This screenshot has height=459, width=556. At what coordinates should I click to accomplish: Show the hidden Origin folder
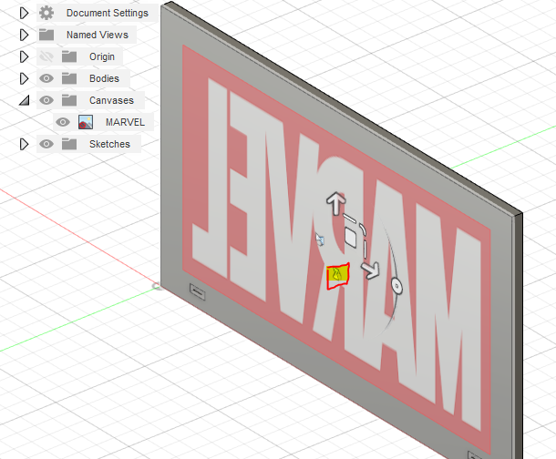pyautogui.click(x=46, y=56)
